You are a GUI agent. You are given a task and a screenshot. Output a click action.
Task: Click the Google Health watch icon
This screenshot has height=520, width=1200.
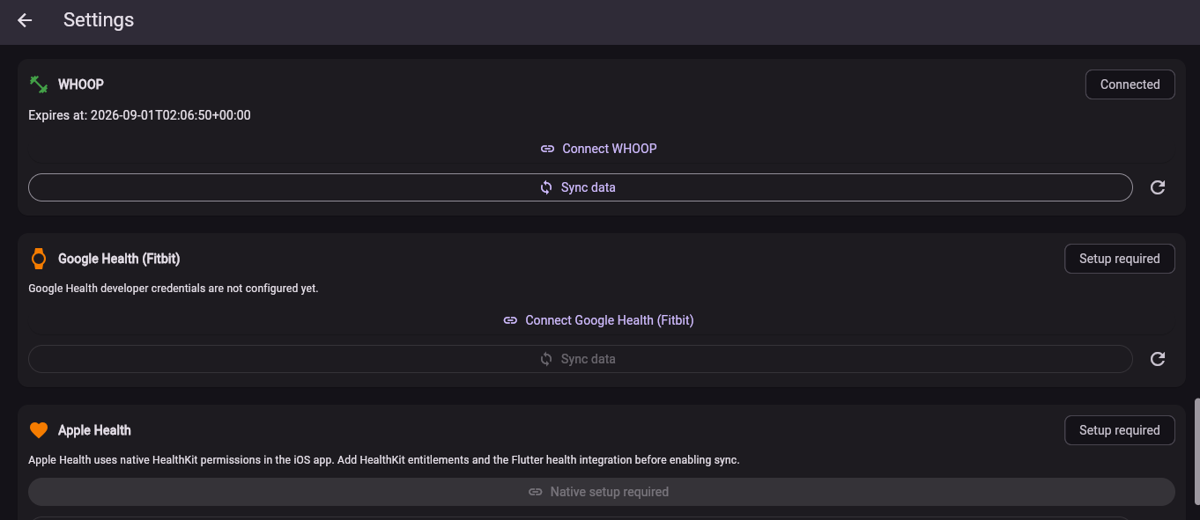39,259
